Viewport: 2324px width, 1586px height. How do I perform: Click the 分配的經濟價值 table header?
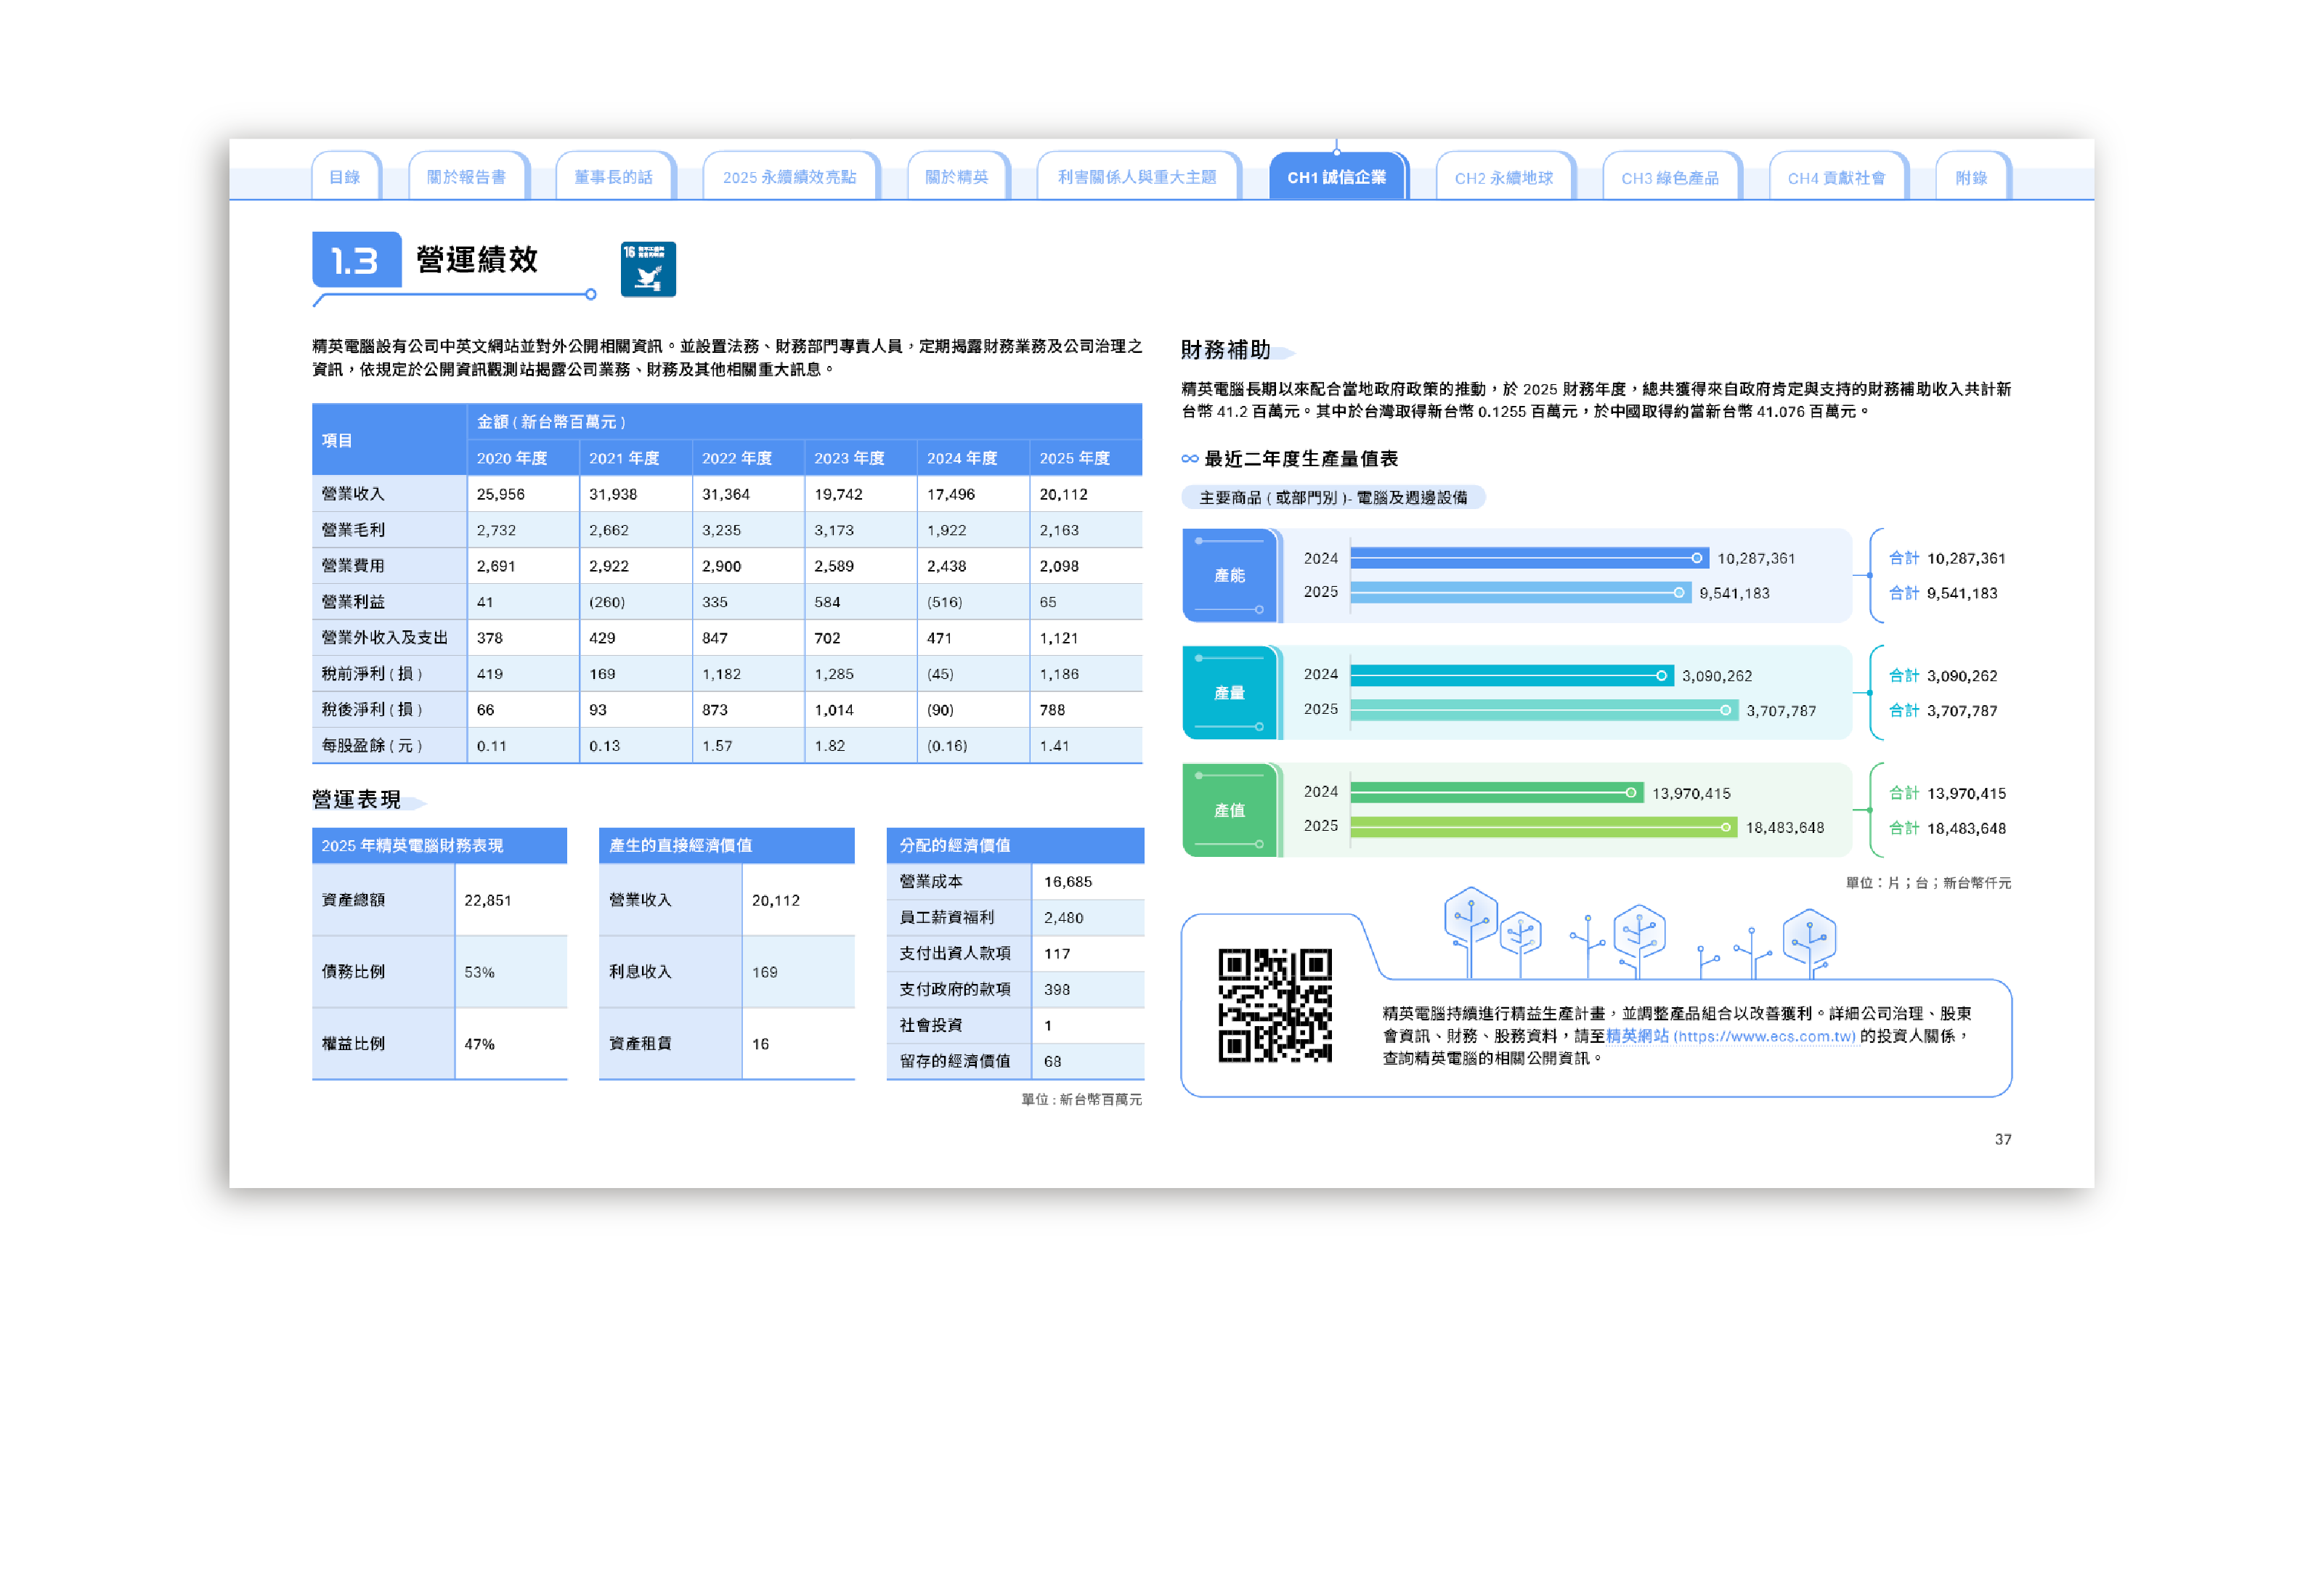pyautogui.click(x=1015, y=846)
